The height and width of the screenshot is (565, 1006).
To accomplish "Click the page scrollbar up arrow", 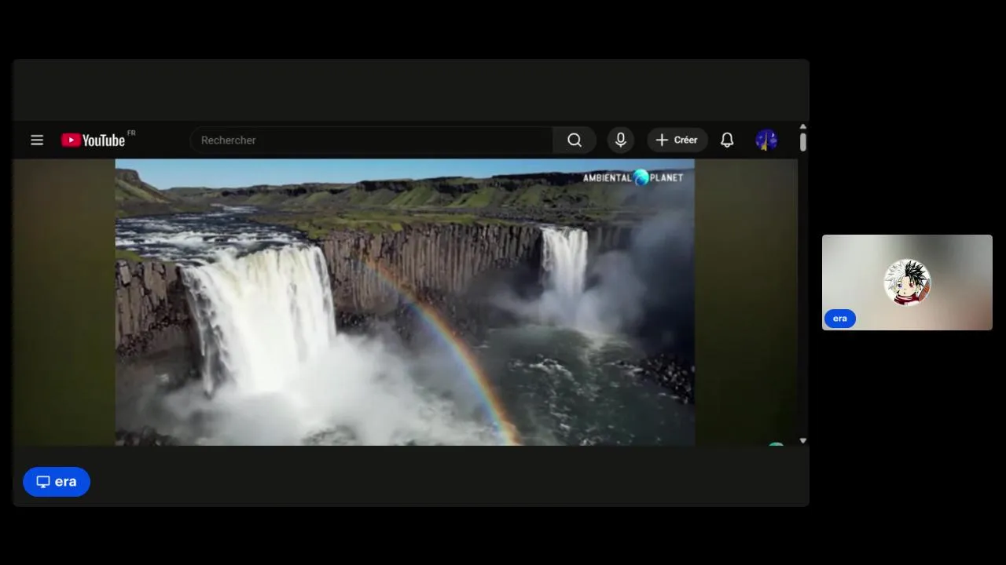I will point(803,126).
